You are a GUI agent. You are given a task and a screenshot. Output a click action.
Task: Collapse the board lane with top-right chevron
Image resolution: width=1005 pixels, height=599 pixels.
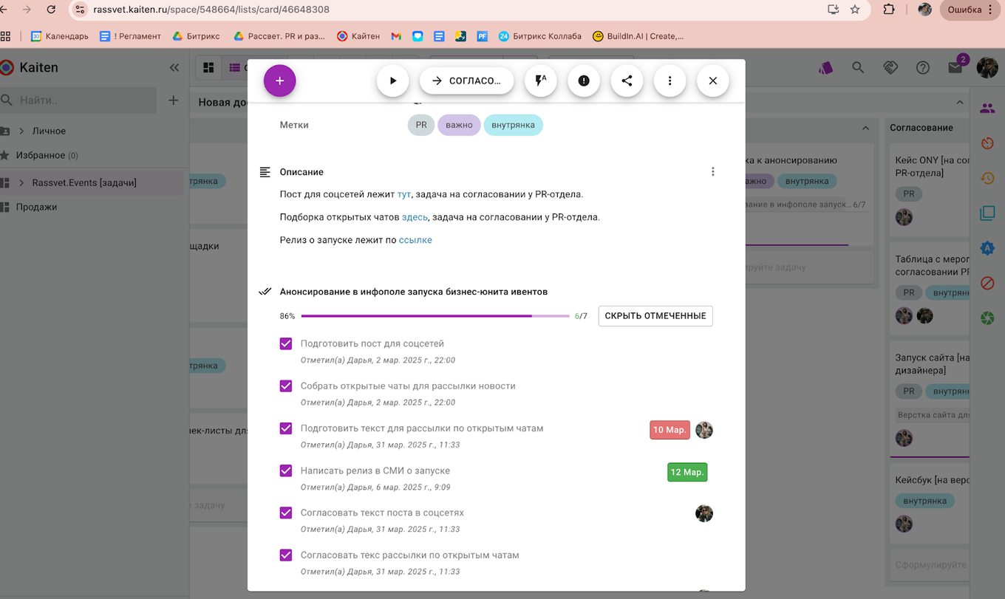(960, 103)
